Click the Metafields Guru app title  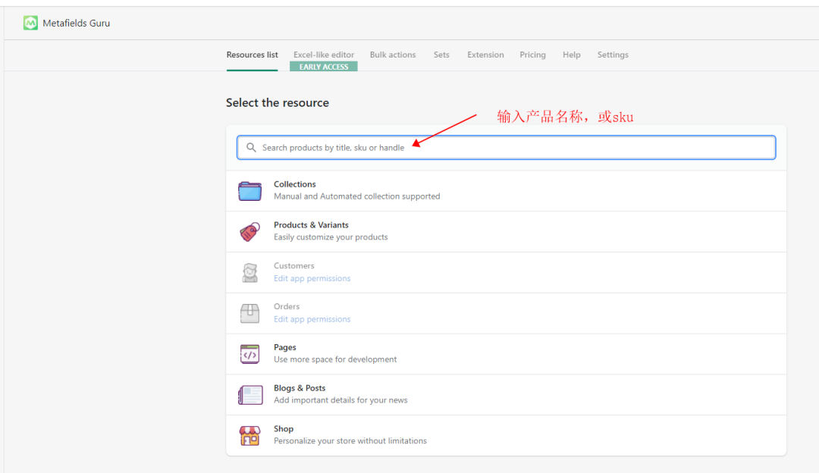(x=77, y=23)
